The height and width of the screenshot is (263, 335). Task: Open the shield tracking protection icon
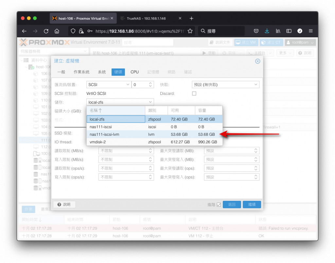coord(73,31)
